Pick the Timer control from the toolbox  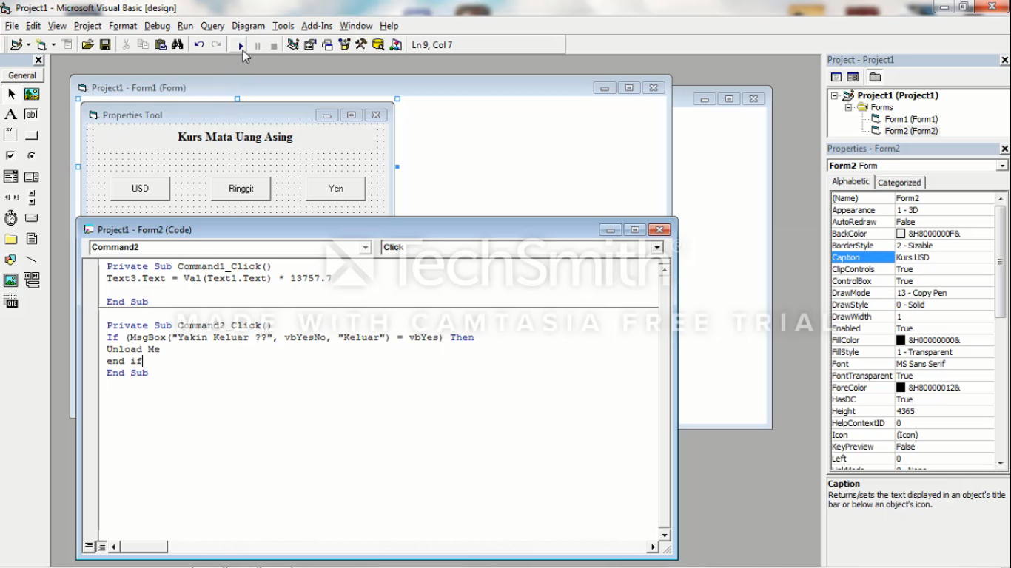10,217
